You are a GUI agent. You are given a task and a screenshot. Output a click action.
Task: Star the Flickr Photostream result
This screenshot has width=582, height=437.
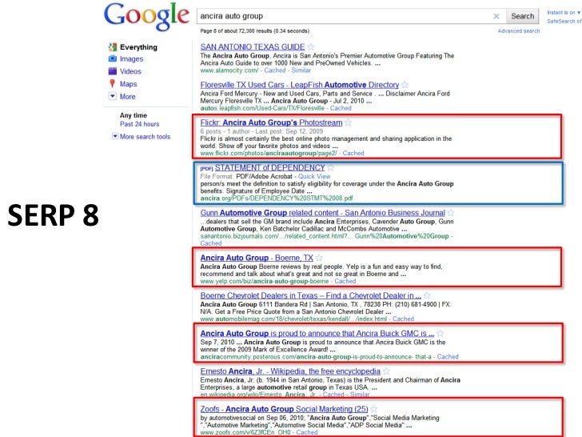point(349,122)
